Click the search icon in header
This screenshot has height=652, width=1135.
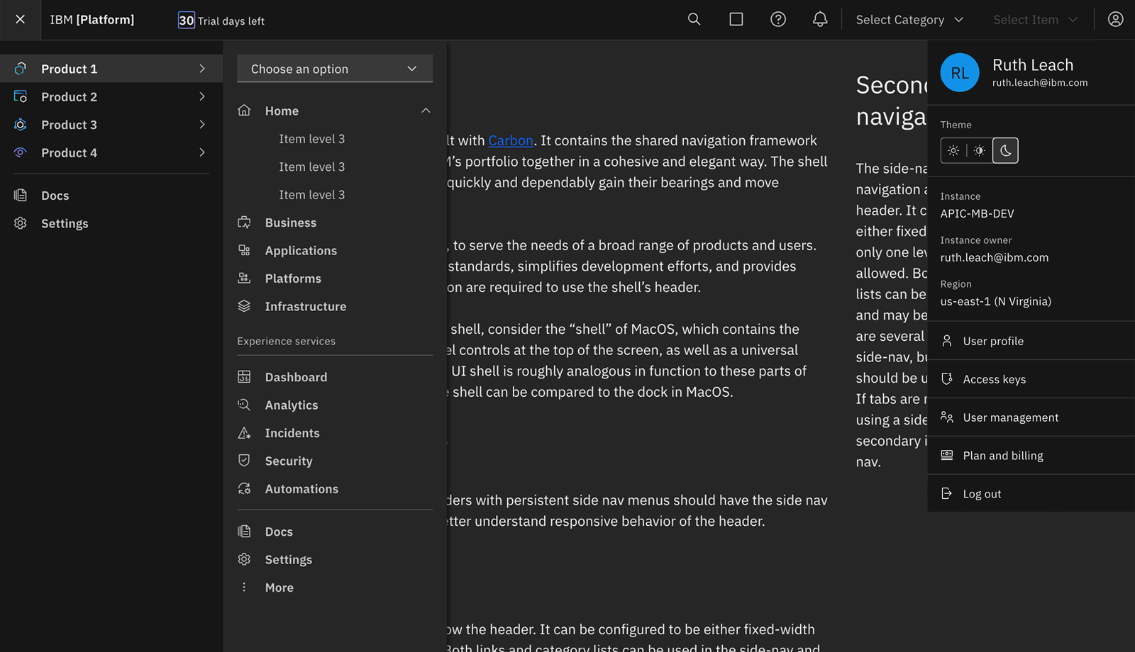pyautogui.click(x=694, y=20)
